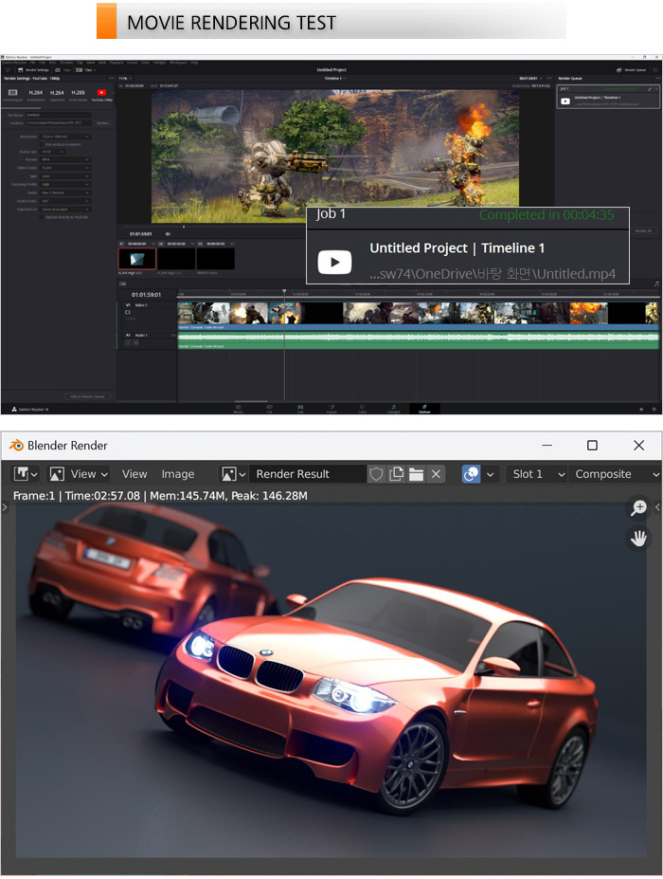The image size is (663, 879).
Task: Click the File Name input field
Action: [x=58, y=115]
